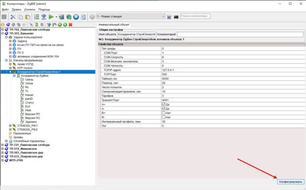Uncheck the A+ 'Да' checkbox

[163, 104]
